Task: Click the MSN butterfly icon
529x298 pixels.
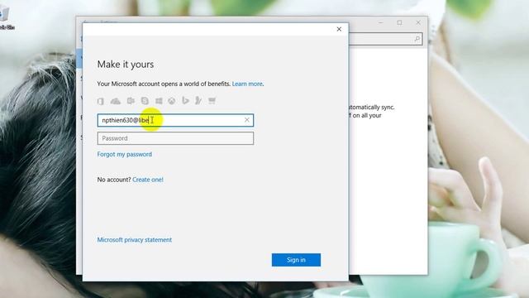Action: (x=198, y=100)
